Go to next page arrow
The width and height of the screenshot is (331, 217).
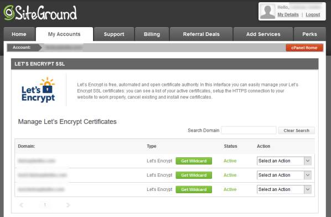tap(68, 205)
